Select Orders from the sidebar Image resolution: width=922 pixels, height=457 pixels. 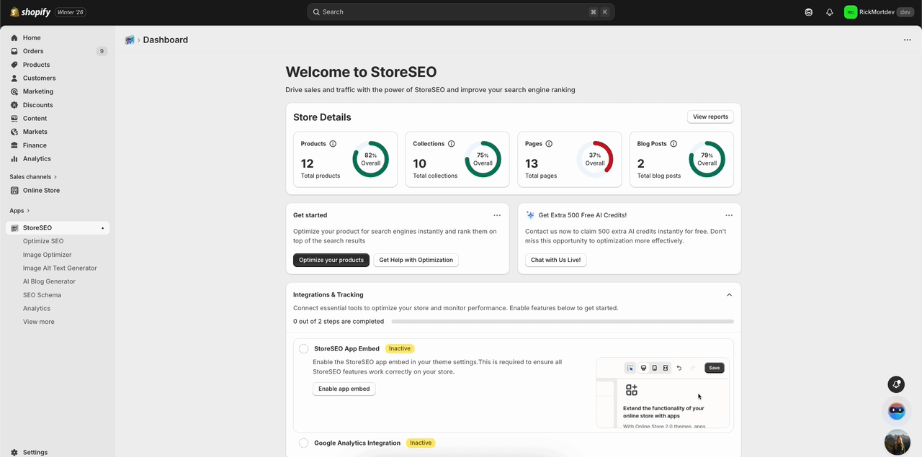(33, 50)
